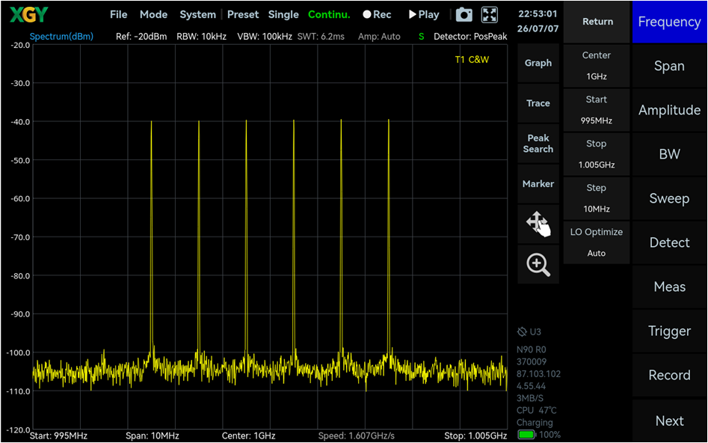This screenshot has width=708, height=443.
Task: Run Peak Search
Action: [538, 144]
